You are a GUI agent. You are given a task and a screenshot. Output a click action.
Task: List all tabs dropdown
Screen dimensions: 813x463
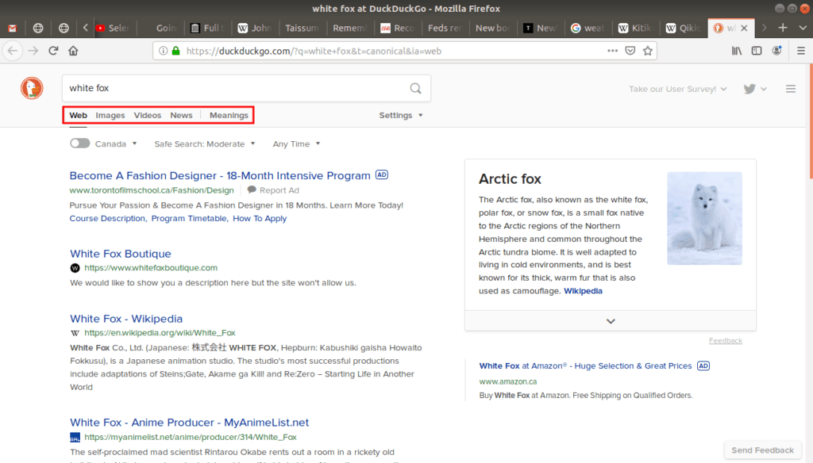tap(803, 28)
